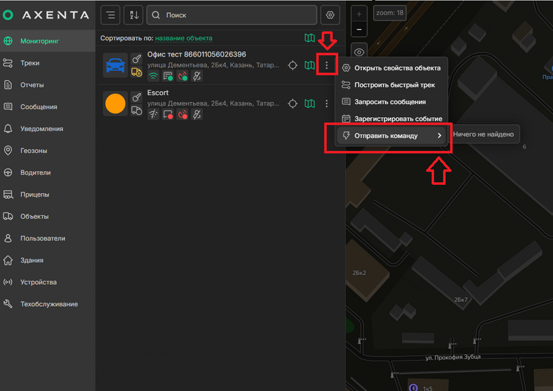553x391 pixels.
Task: Click Escort's red satellite status icon
Action: [182, 114]
